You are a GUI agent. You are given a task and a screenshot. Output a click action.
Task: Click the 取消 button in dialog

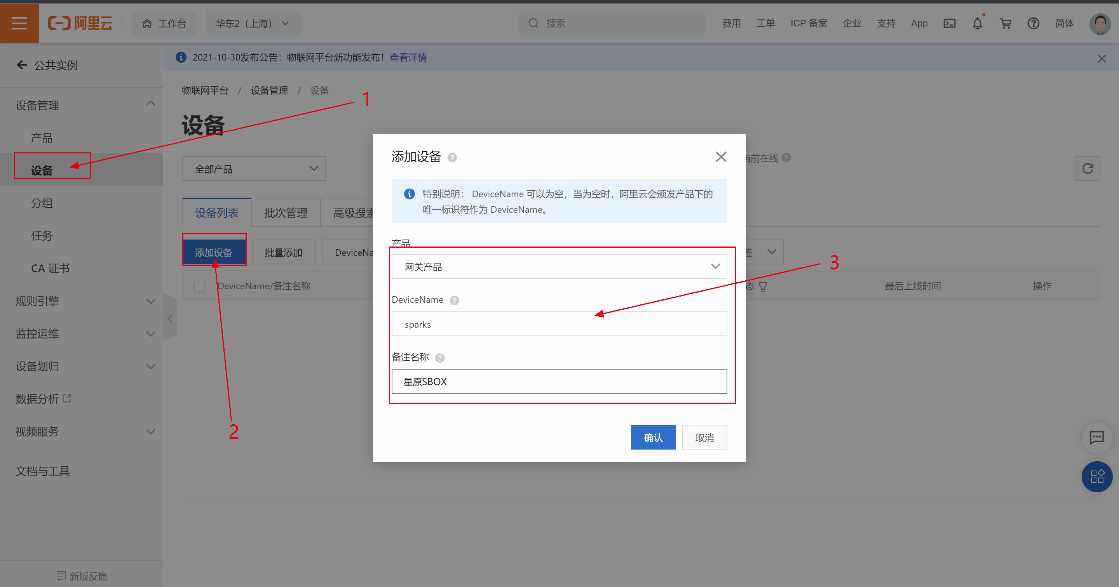[x=704, y=437]
